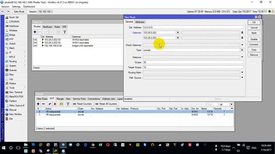
Task: Open Partition menu
Action: (x=13, y=101)
